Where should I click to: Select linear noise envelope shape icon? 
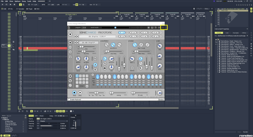[x=141, y=63]
